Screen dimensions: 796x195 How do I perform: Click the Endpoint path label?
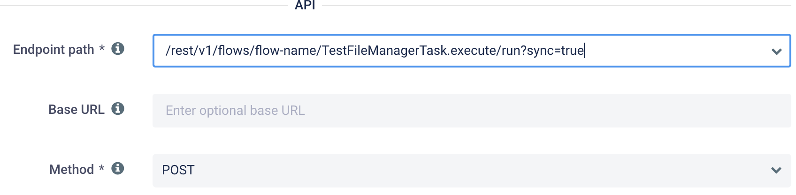coord(54,50)
